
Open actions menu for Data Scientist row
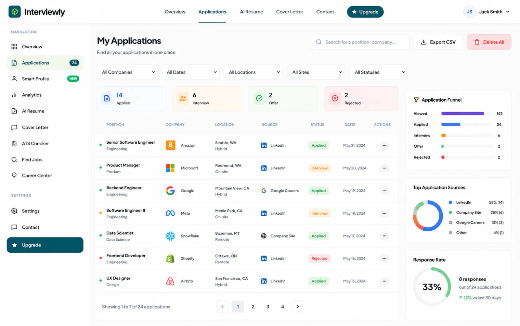coord(384,236)
